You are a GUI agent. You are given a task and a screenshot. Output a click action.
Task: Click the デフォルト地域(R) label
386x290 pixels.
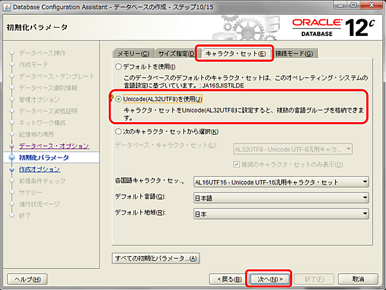coord(140,212)
